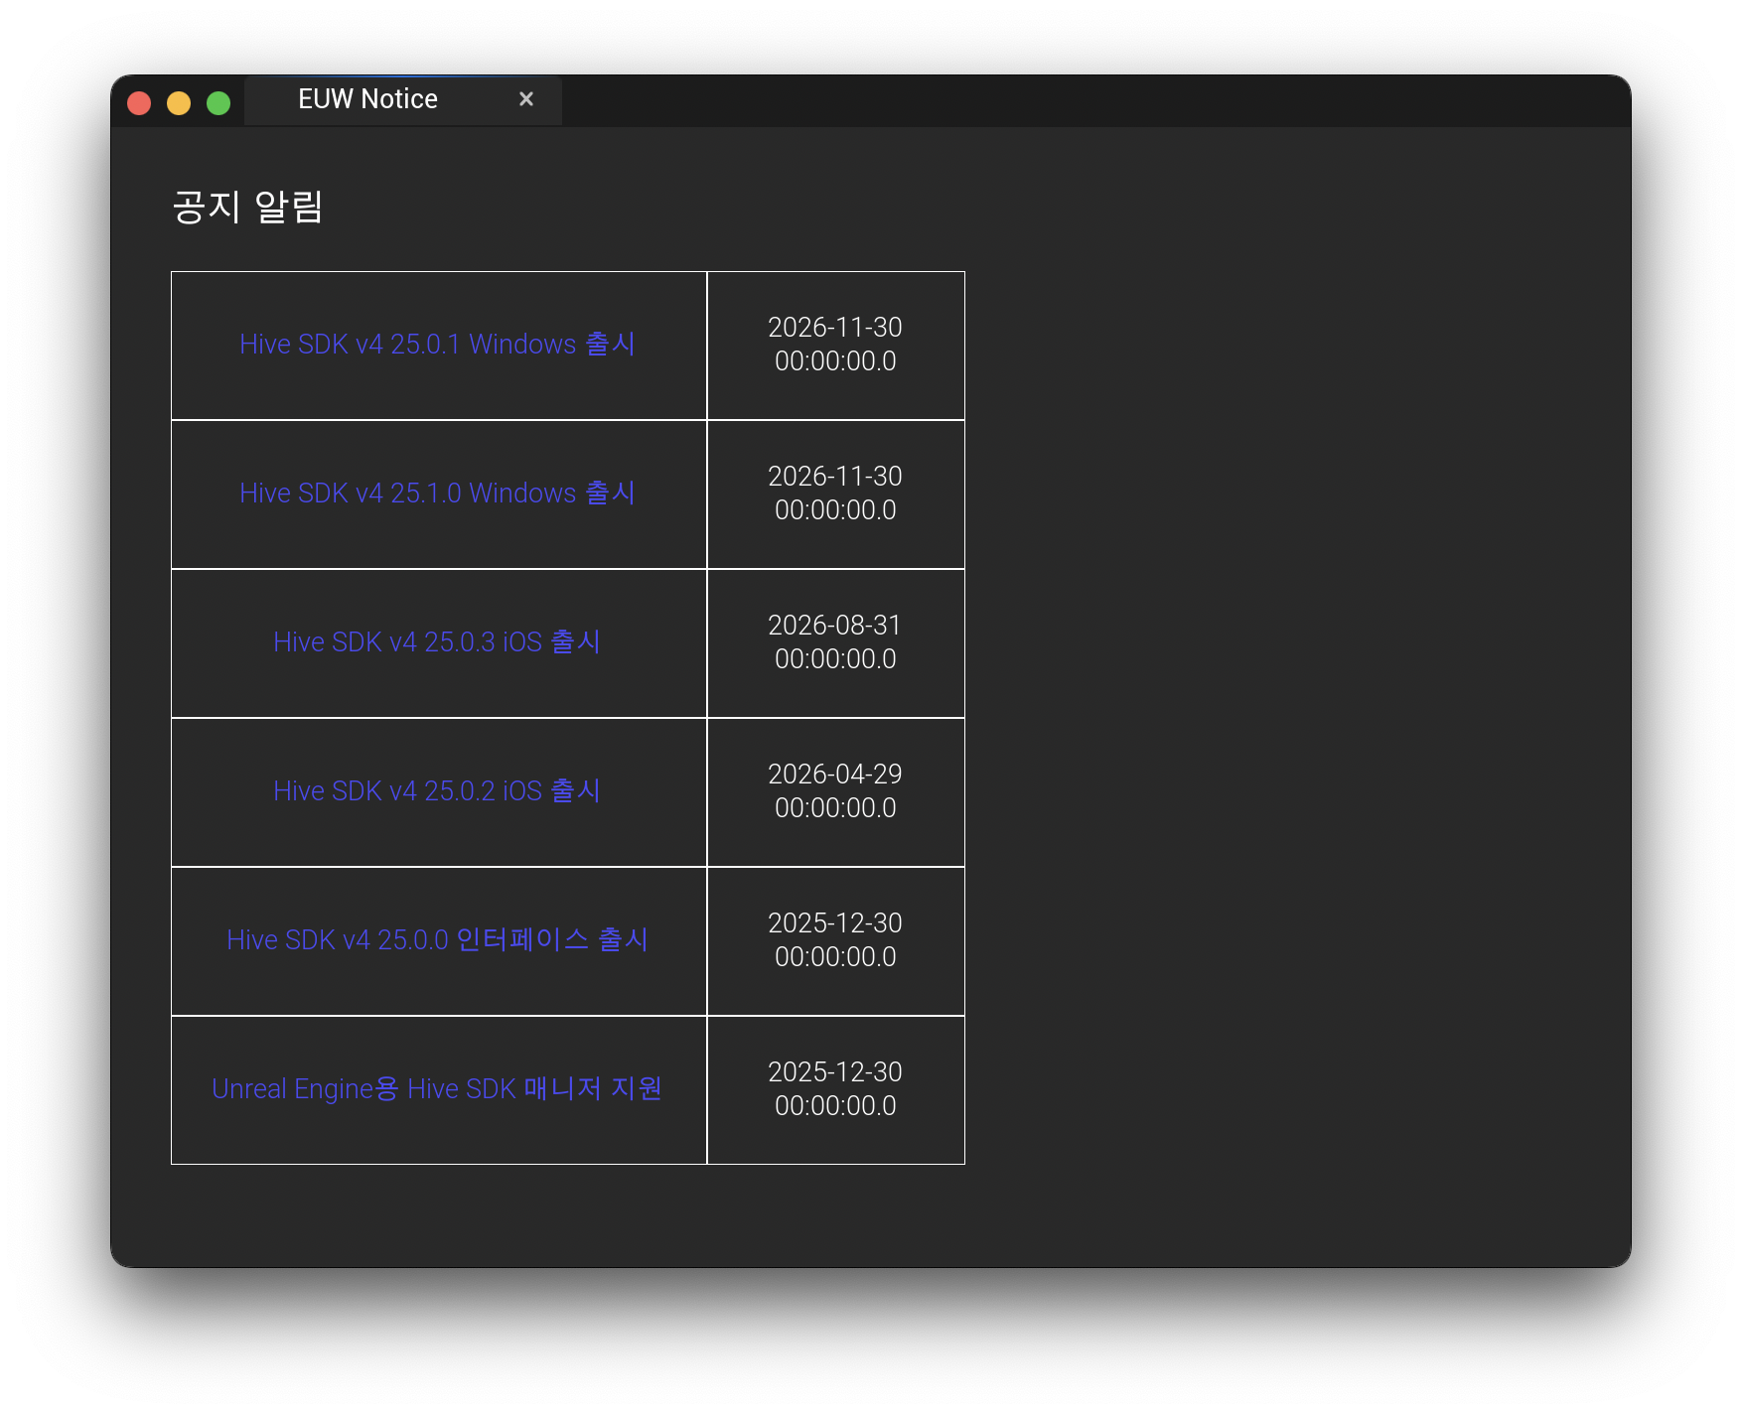Click the red window close button
The height and width of the screenshot is (1414, 1742).
(x=139, y=103)
